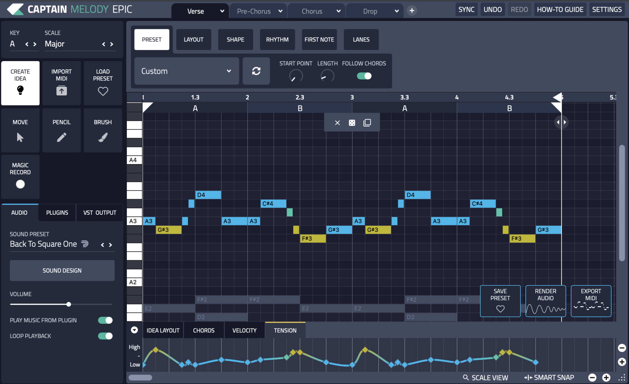
Task: Select the Pencil tool
Action: click(x=61, y=130)
